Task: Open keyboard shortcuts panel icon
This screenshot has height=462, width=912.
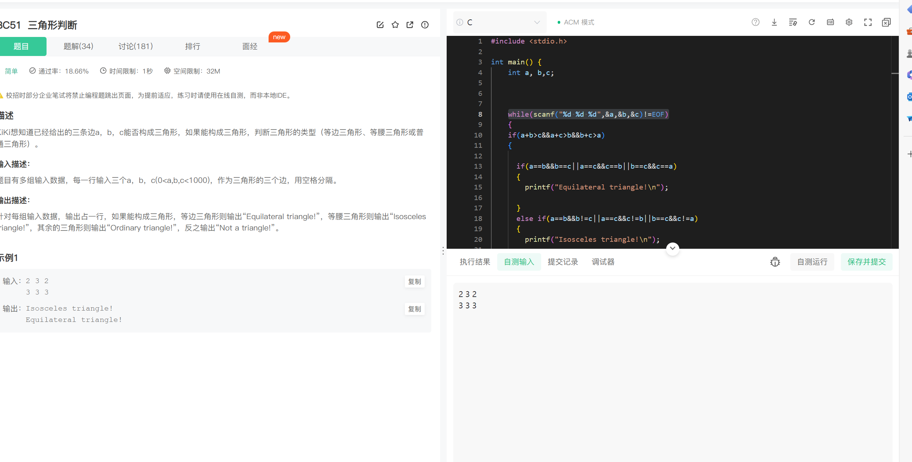Action: coord(830,22)
